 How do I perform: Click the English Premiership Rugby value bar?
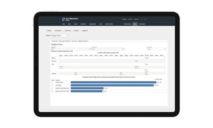(x=87, y=88)
